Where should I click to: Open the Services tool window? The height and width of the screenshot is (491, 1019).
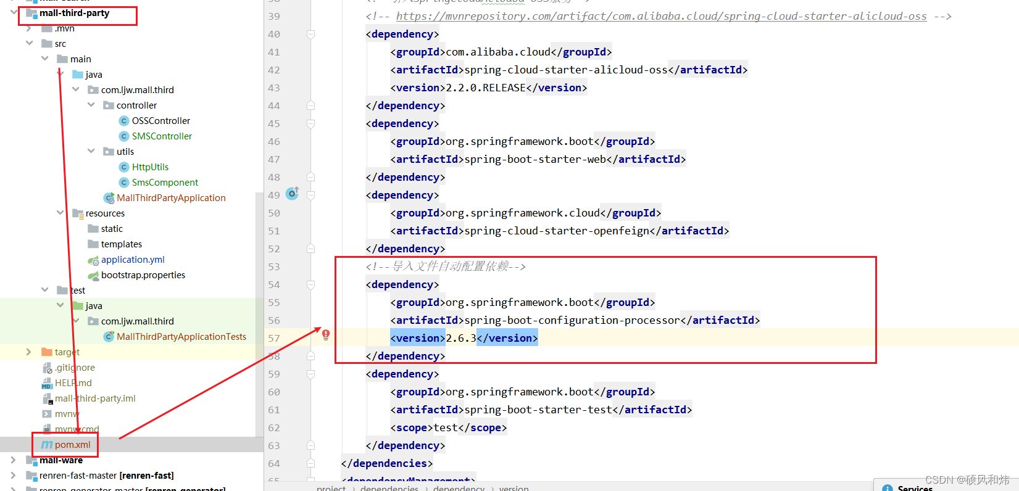coord(915,488)
